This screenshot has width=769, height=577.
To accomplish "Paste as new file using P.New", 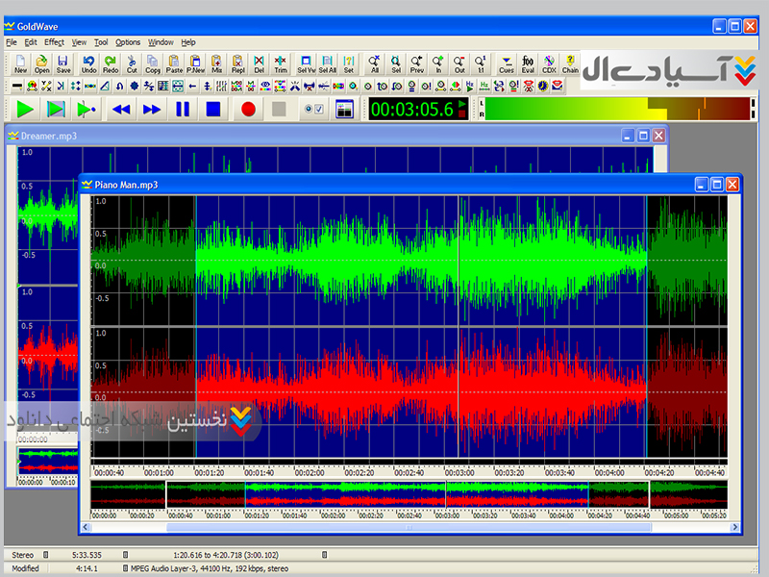I will [196, 63].
